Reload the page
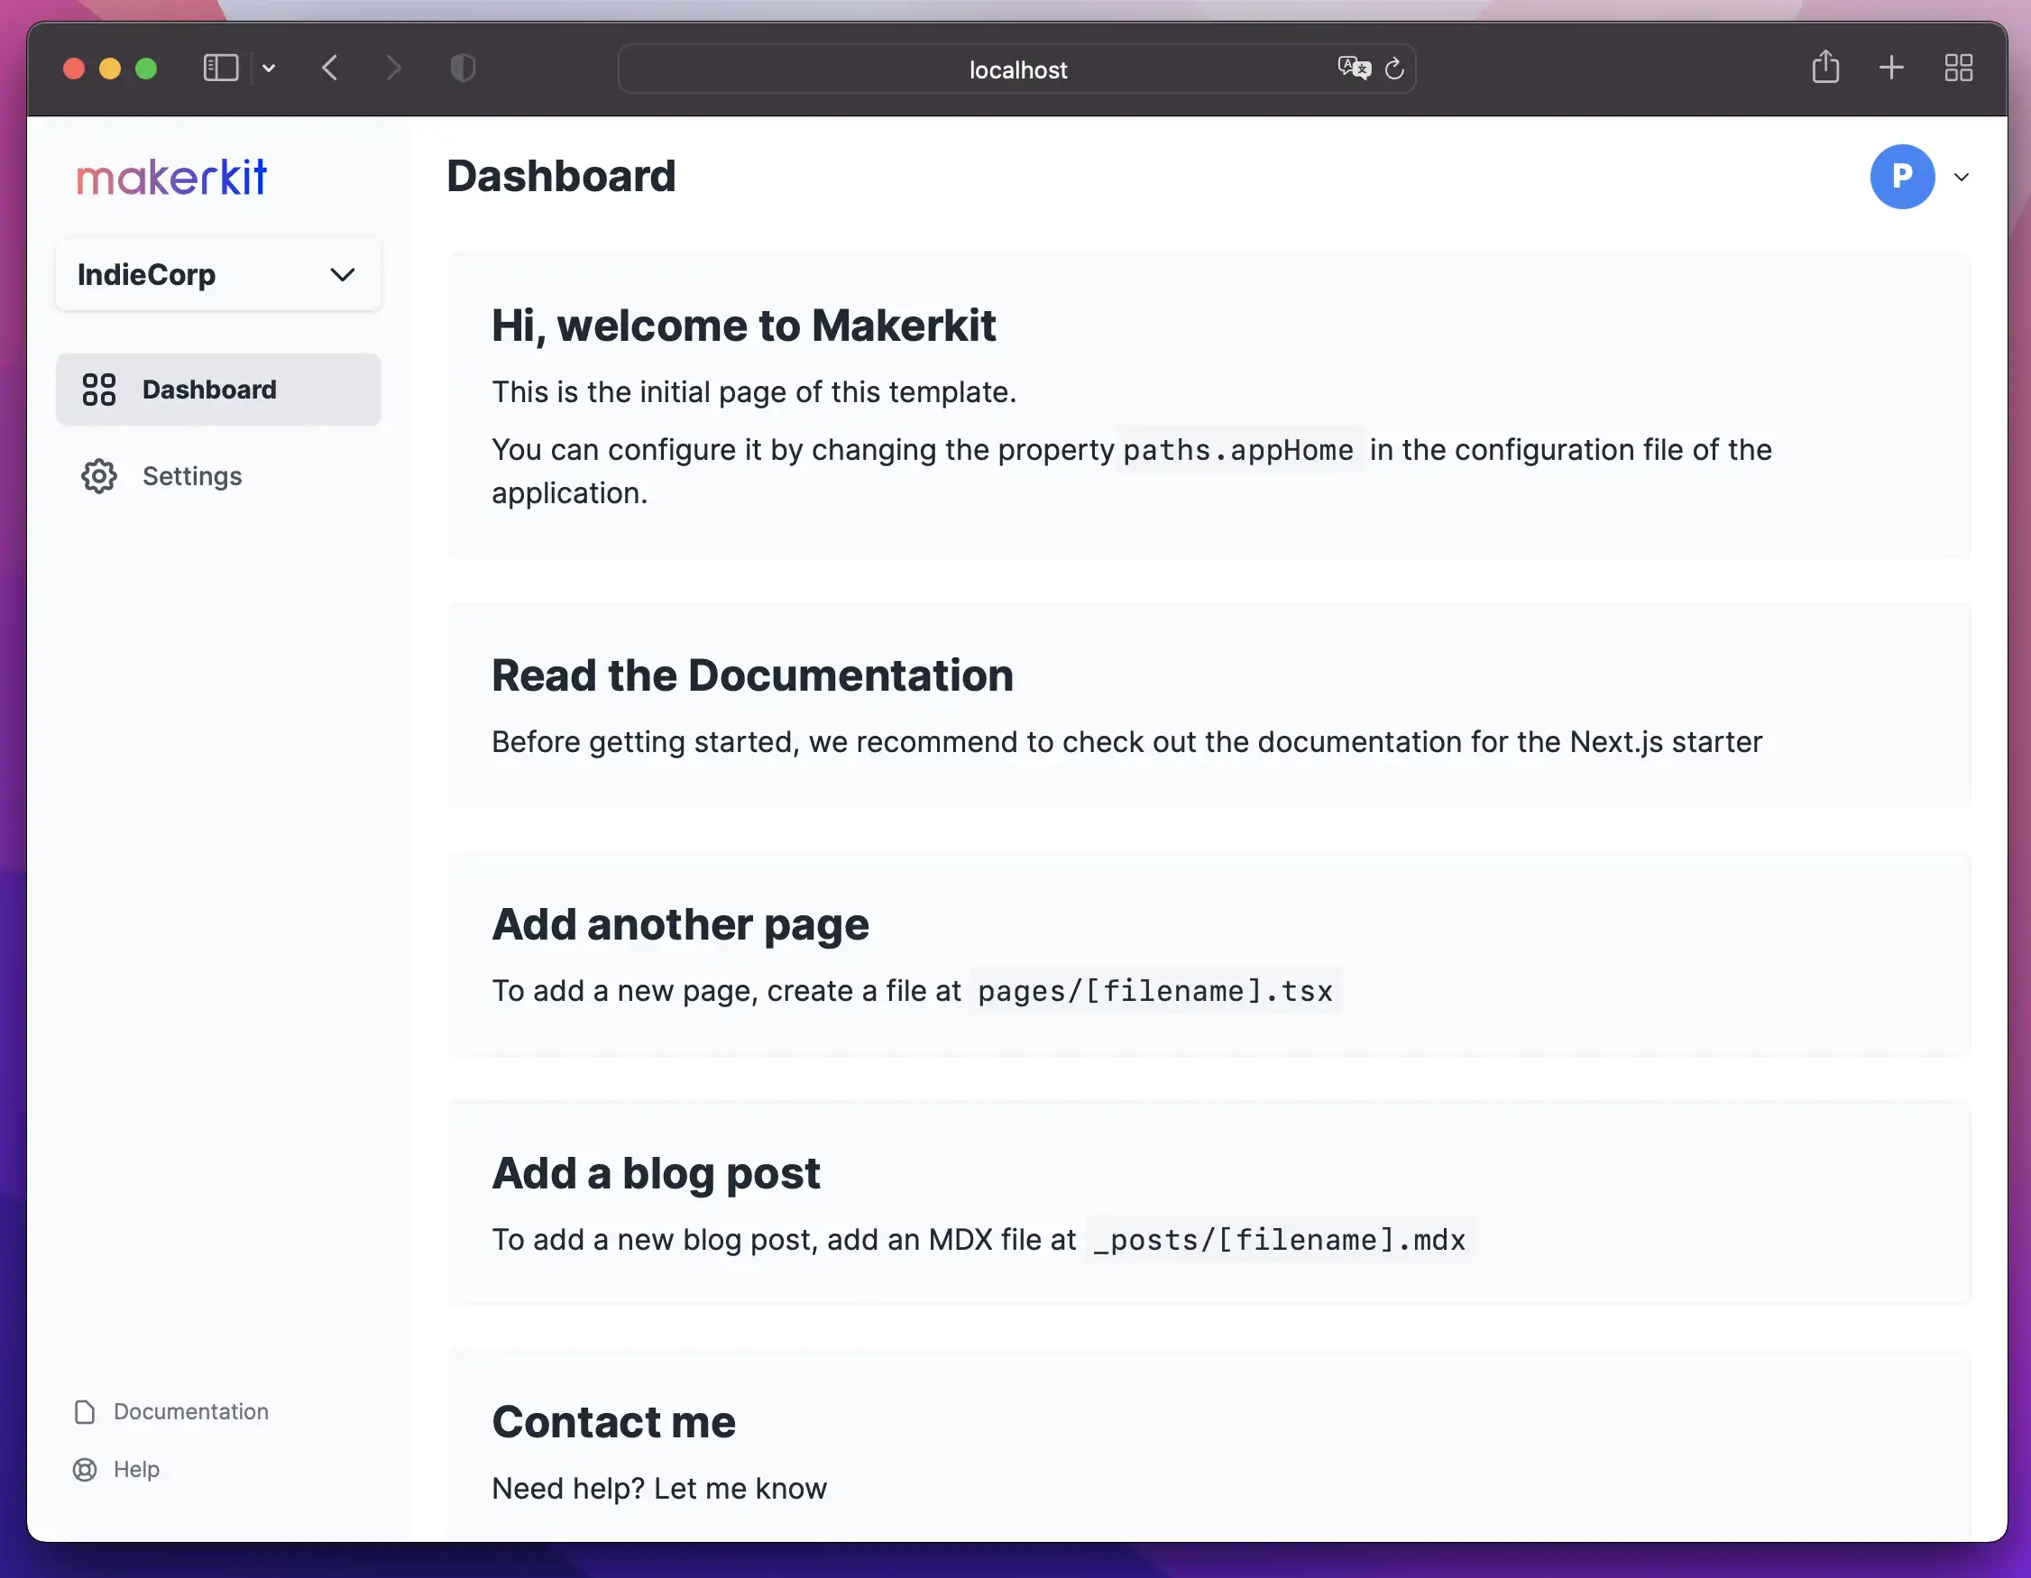 click(1394, 68)
